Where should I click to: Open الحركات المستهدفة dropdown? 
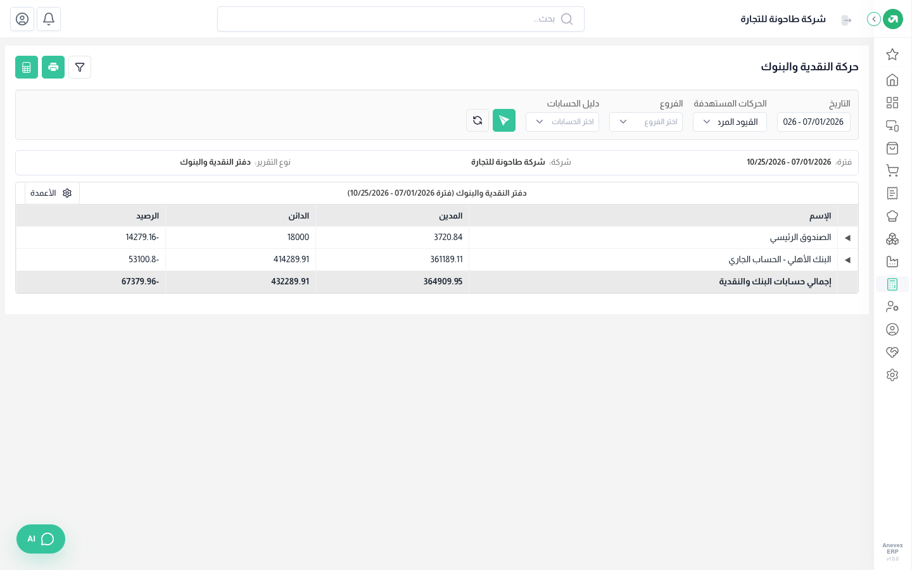(730, 122)
